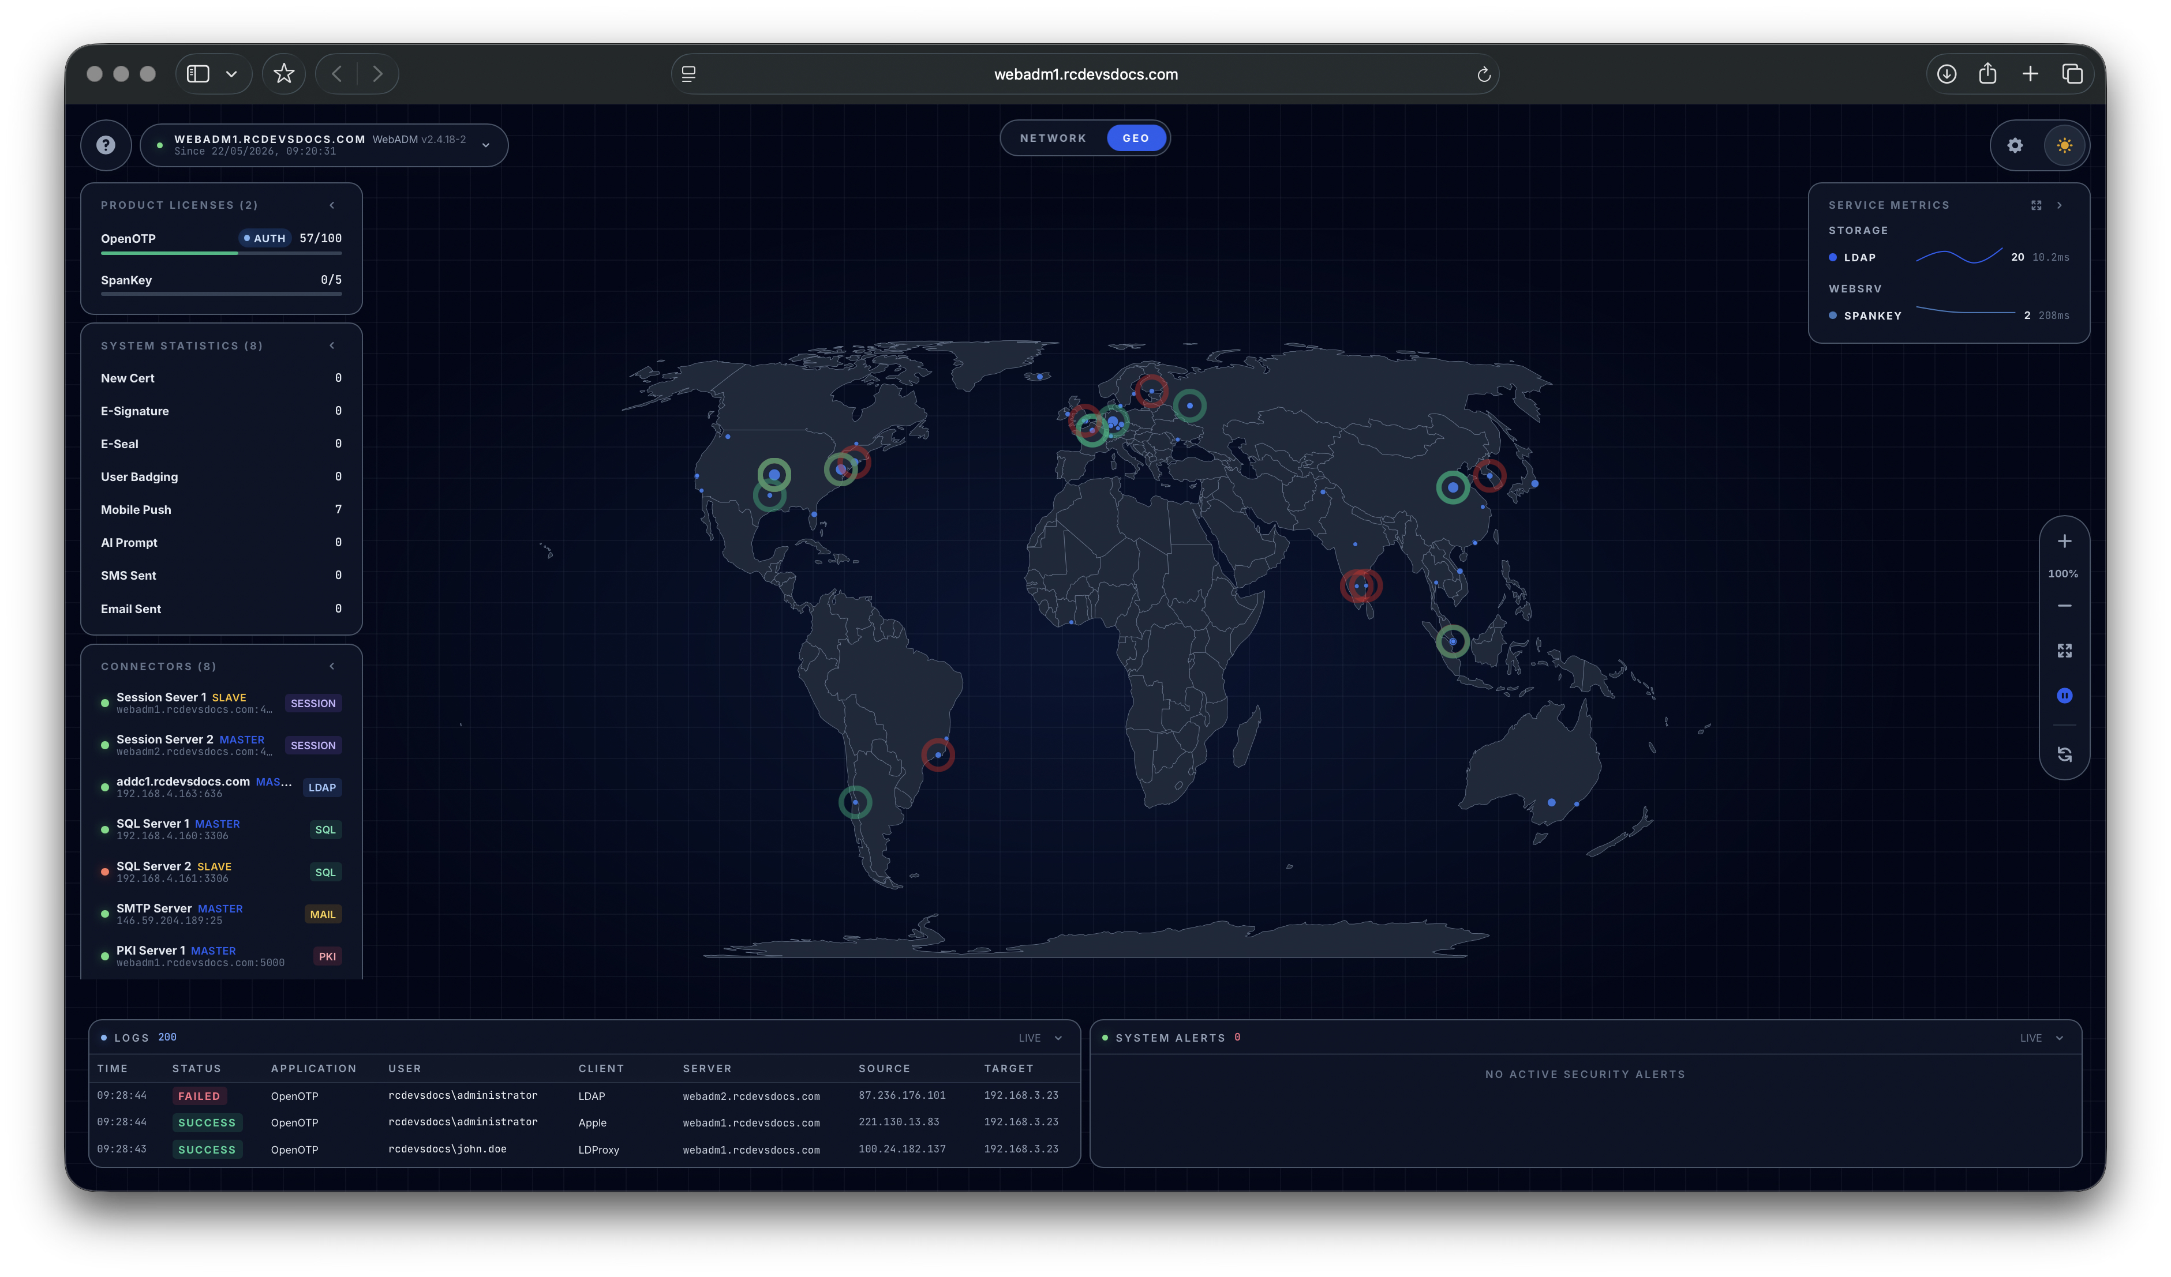This screenshot has height=1277, width=2171.
Task: Click the OpenOTP AUTH badge
Action: (264, 239)
